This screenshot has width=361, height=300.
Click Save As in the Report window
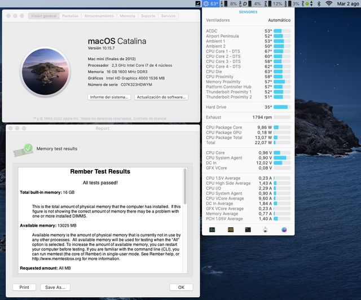coord(55,288)
